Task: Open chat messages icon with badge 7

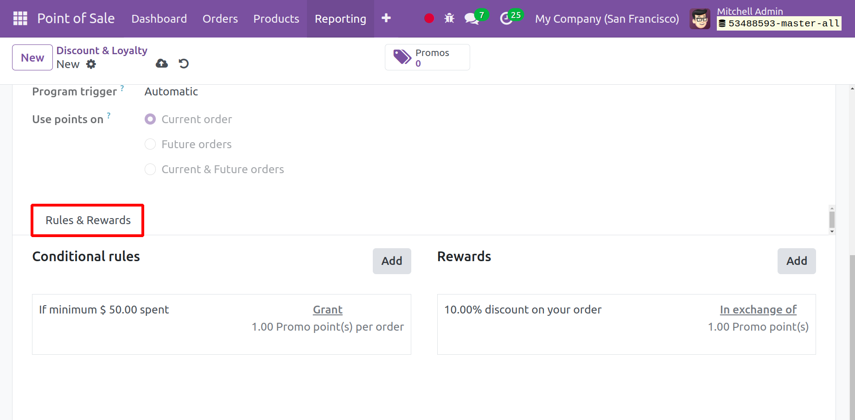Action: (472, 19)
